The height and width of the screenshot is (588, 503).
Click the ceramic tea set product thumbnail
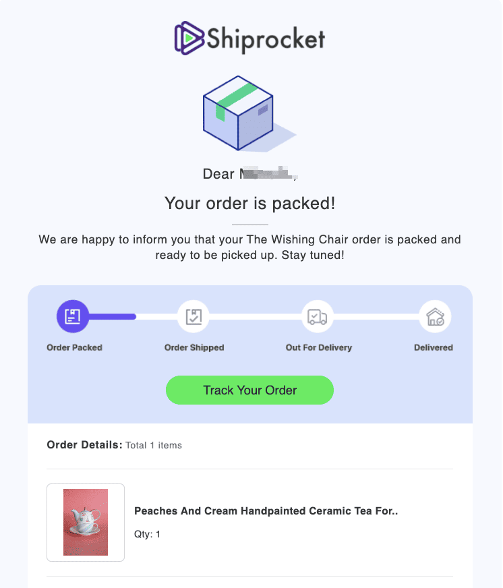point(86,522)
